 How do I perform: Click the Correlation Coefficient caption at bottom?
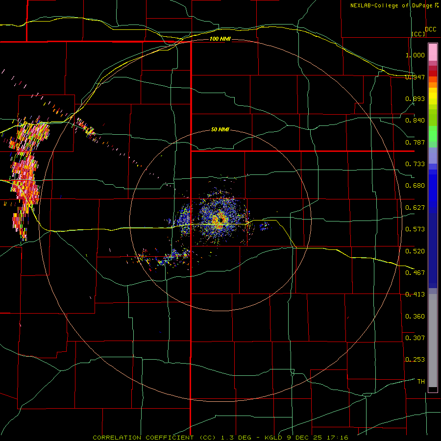(x=220, y=438)
